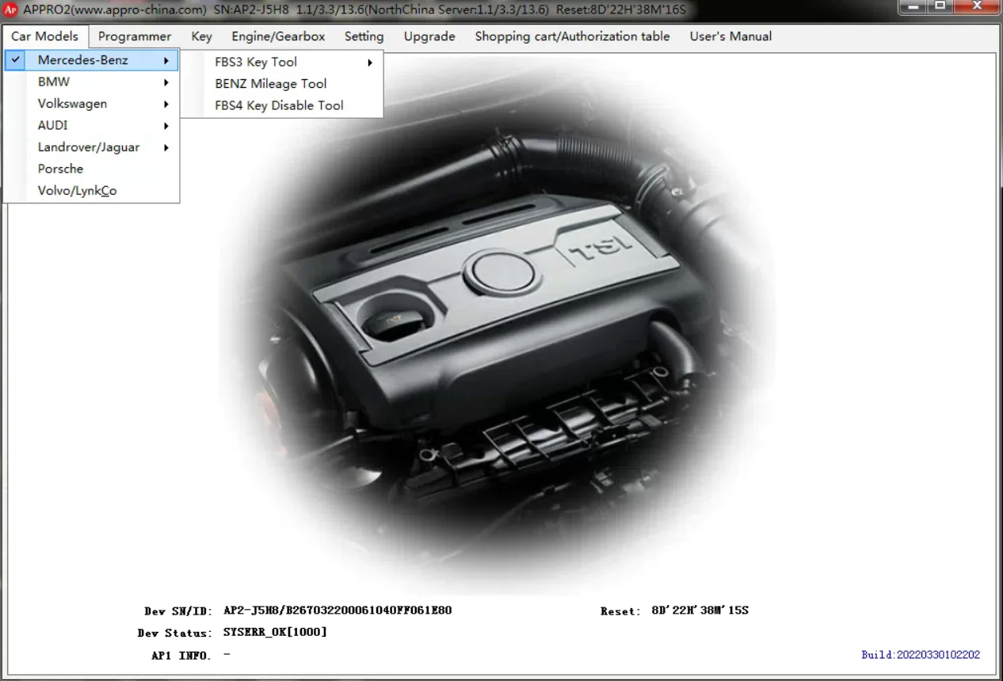The width and height of the screenshot is (1003, 681).
Task: Expand the Volkswagen submenu arrow
Action: [x=166, y=104]
